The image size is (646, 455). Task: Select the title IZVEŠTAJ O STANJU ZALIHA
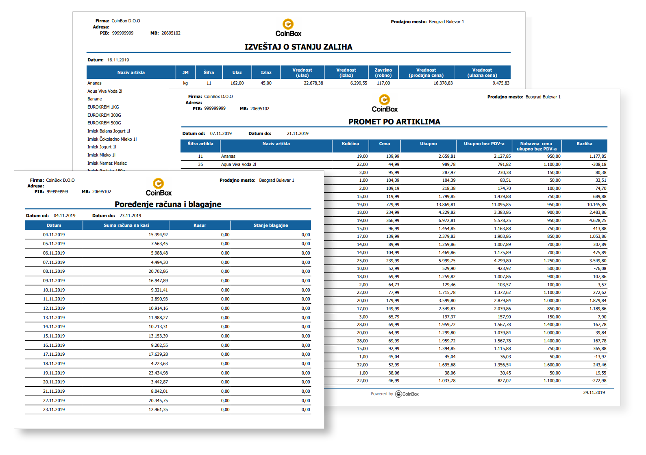tap(298, 47)
